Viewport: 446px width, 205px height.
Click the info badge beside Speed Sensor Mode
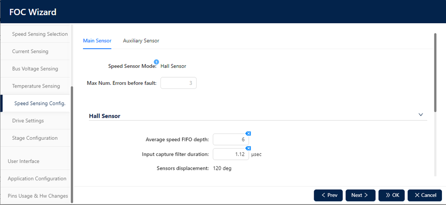pos(156,62)
